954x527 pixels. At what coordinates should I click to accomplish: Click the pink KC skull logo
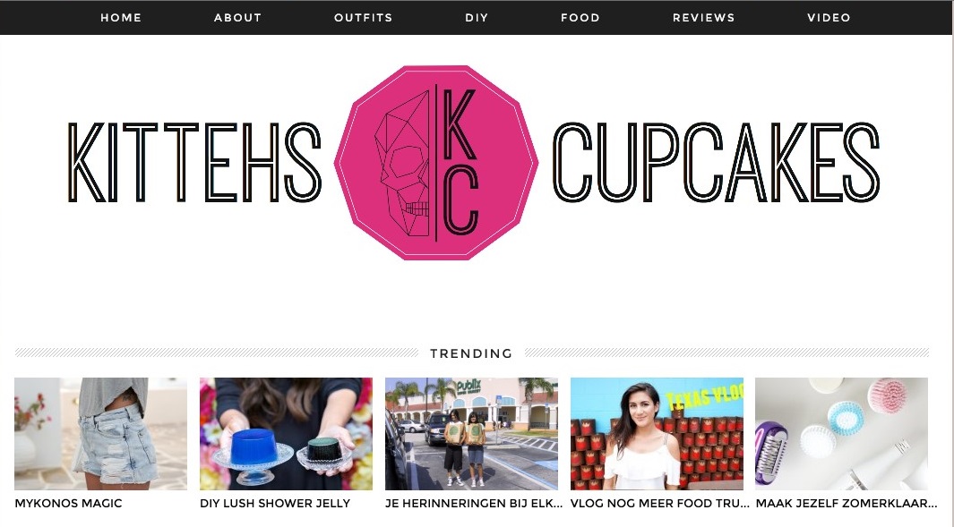(x=435, y=162)
